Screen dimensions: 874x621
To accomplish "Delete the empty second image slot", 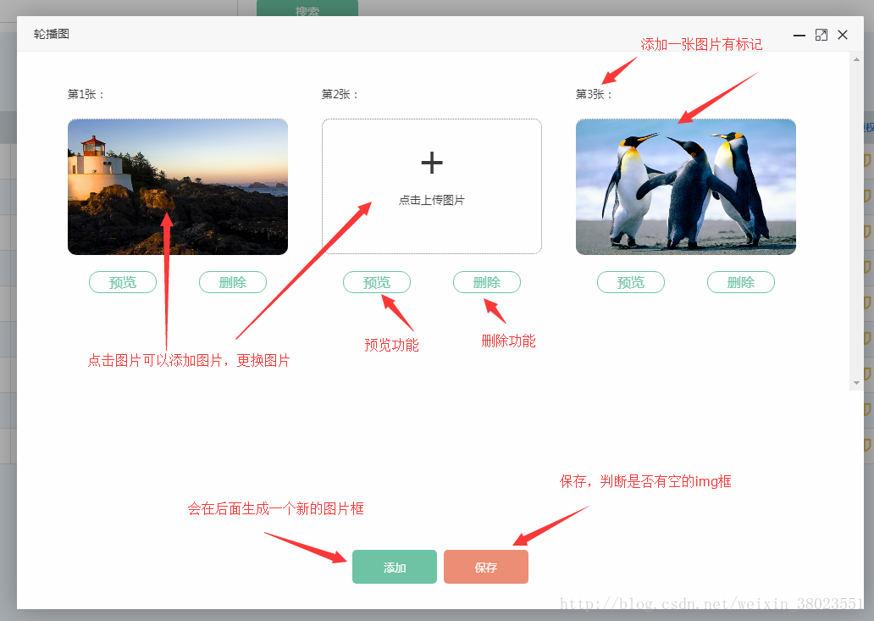I will click(x=487, y=282).
